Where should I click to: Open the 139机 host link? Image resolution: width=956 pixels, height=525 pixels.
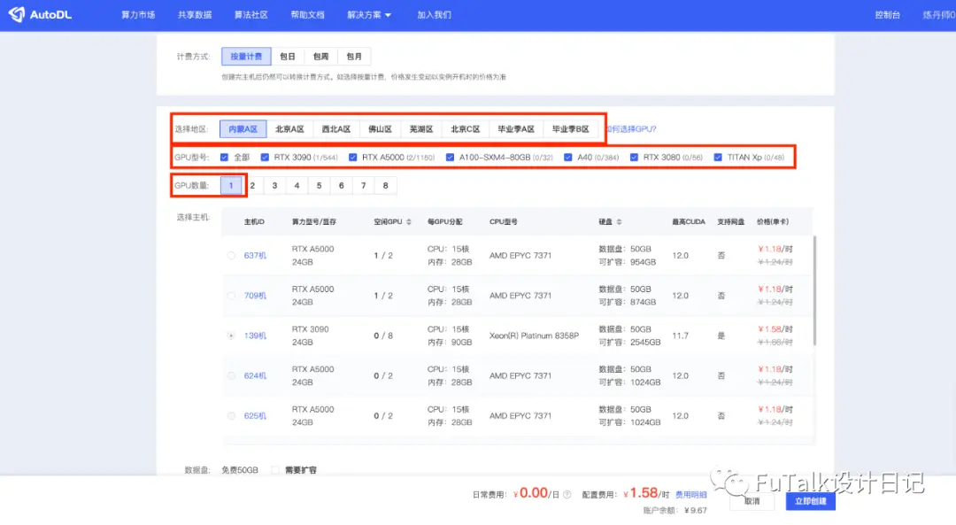(255, 336)
